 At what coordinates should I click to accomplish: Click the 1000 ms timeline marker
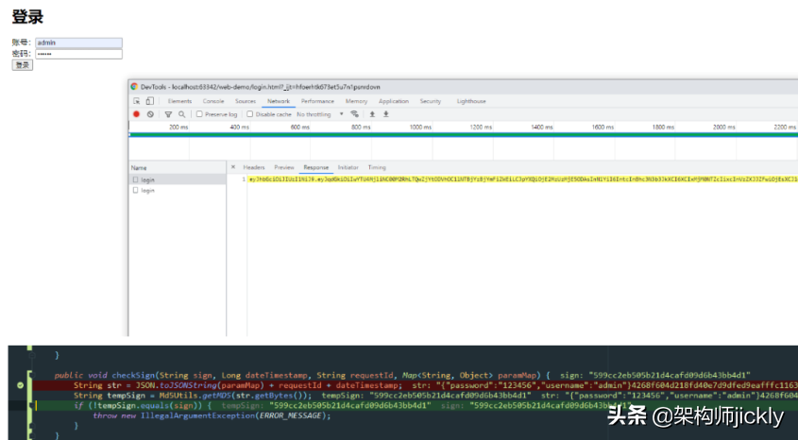pos(420,127)
